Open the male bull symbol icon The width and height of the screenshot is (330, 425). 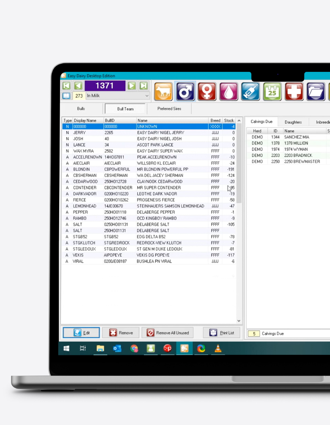pyautogui.click(x=185, y=92)
